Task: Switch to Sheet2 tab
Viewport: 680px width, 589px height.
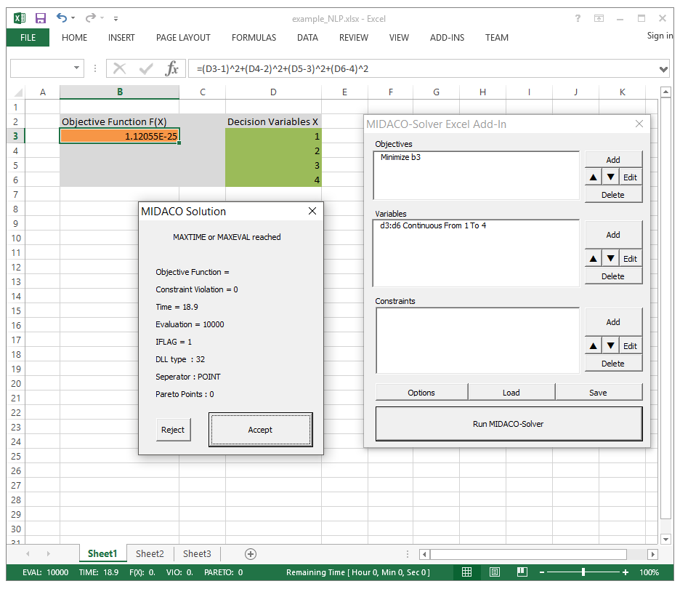Action: pyautogui.click(x=150, y=553)
